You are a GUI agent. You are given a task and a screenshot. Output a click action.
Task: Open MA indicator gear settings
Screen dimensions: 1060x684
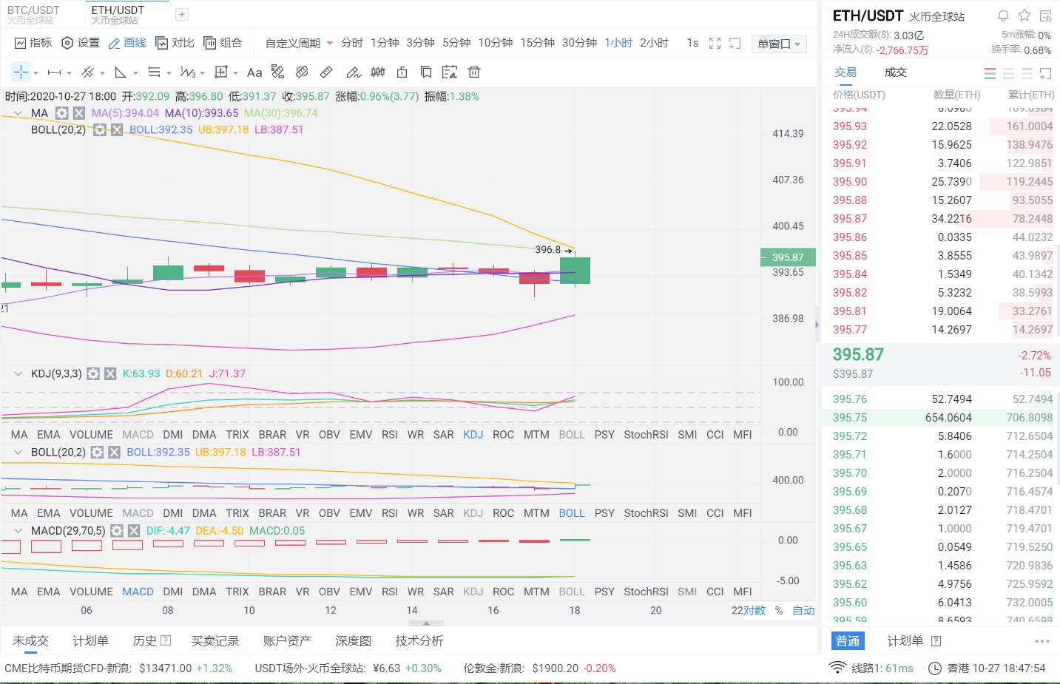(62, 113)
